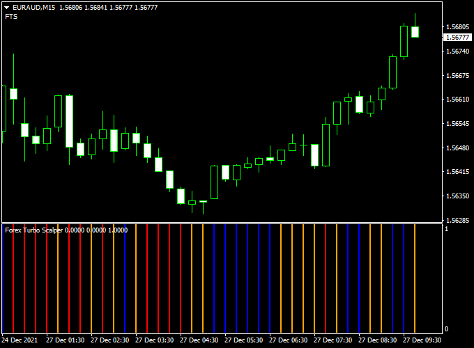Click the 1.56480 price axis label
474x348 pixels.
click(457, 148)
